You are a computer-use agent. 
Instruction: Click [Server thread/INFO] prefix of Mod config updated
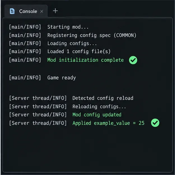38,115
